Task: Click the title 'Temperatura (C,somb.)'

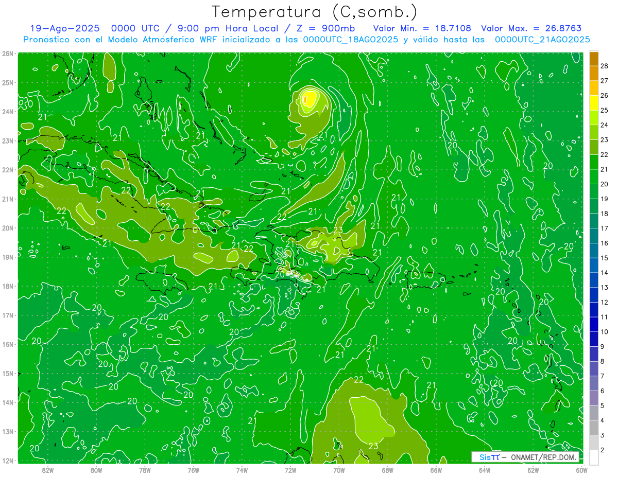Action: 314,12
